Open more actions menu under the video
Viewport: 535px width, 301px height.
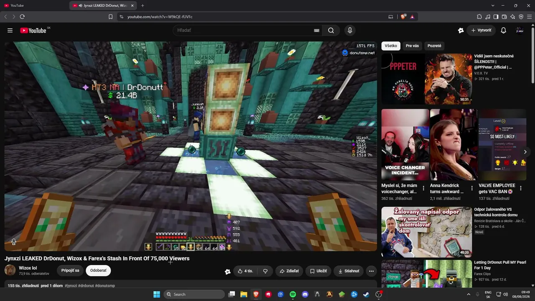(x=371, y=271)
